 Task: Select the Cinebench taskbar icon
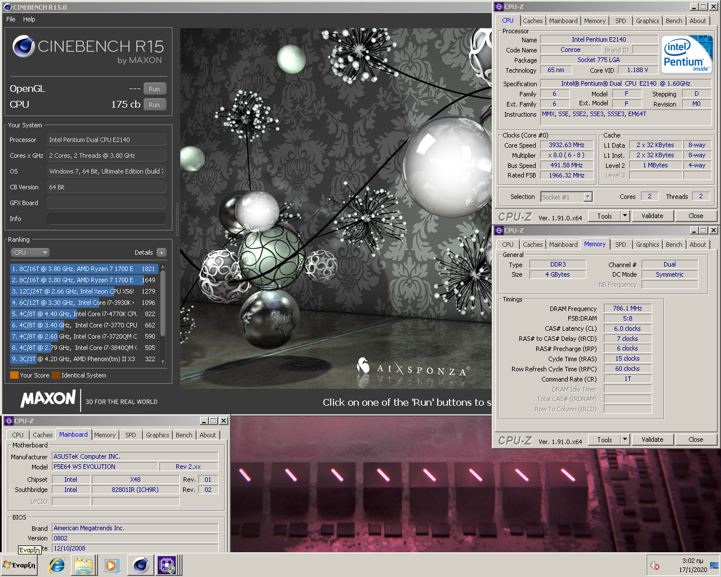[x=140, y=565]
